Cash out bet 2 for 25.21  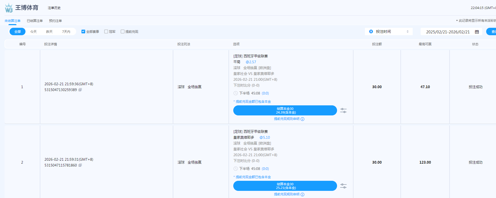pyautogui.click(x=285, y=186)
